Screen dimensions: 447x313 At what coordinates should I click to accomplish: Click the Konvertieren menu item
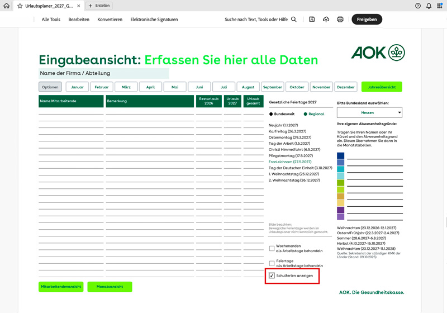click(110, 20)
